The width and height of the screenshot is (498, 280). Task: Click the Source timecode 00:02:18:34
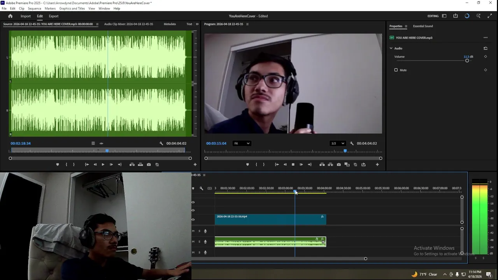click(21, 143)
